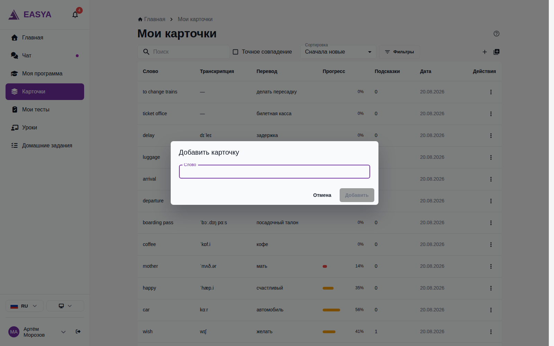Open notifications bell with badge
The width and height of the screenshot is (554, 346).
[x=75, y=15]
